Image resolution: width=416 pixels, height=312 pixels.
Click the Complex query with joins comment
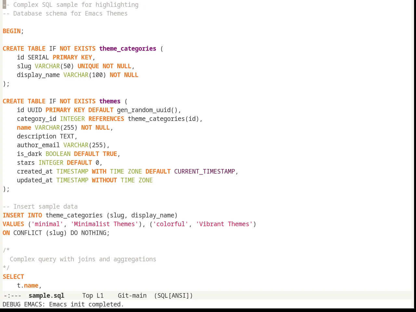click(83, 259)
